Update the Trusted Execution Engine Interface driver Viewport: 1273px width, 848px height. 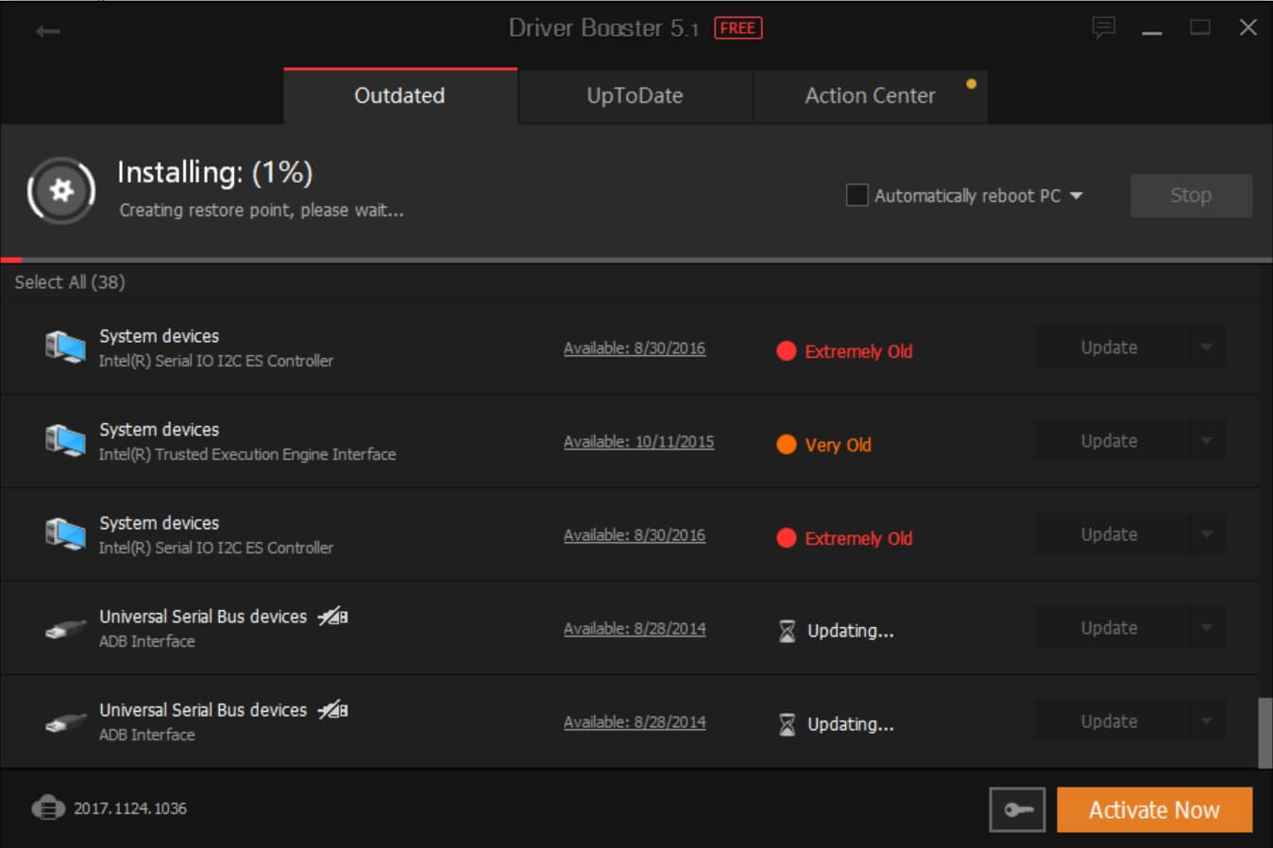1111,441
